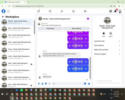Image resolution: width=125 pixels, height=100 pixels.
Task: Open TikTok from the taskbar
Action: tap(12, 90)
